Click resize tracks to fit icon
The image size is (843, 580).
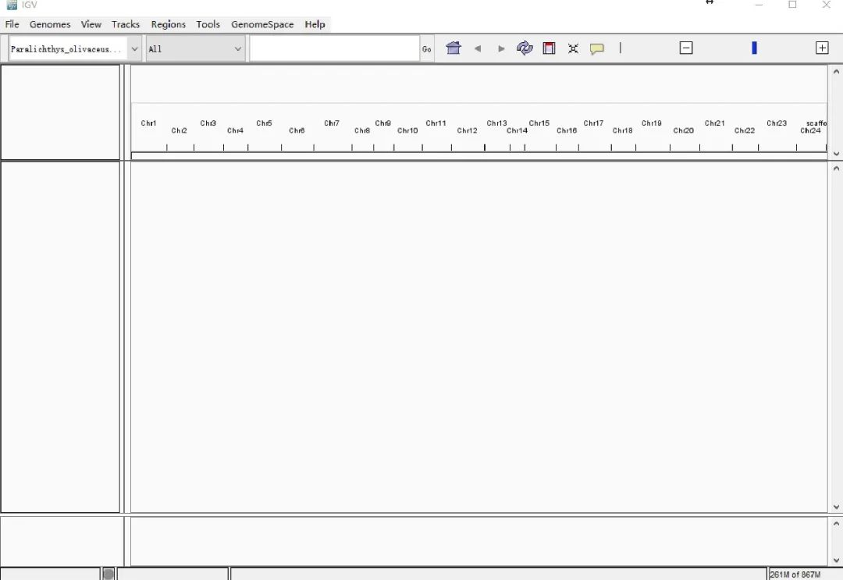coord(573,48)
